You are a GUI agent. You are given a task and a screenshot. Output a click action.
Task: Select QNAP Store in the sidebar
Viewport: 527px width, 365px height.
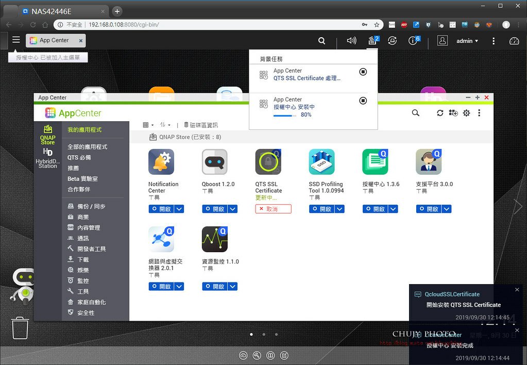pyautogui.click(x=48, y=135)
